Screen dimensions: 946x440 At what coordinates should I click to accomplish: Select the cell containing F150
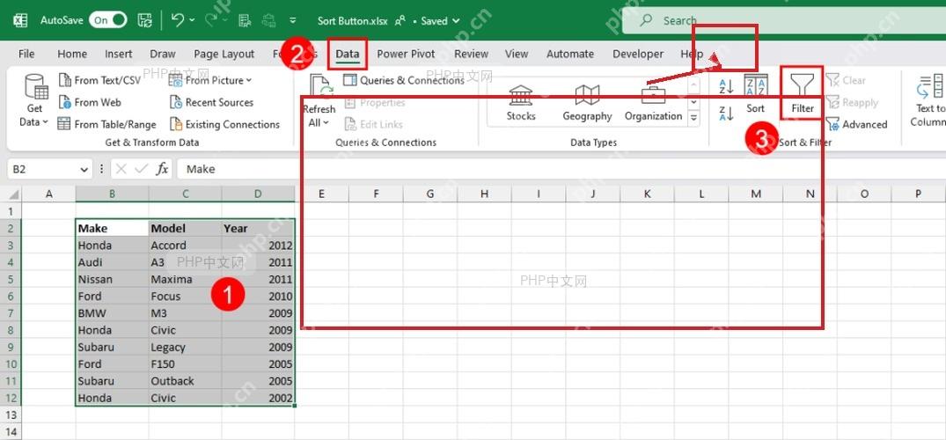[185, 364]
